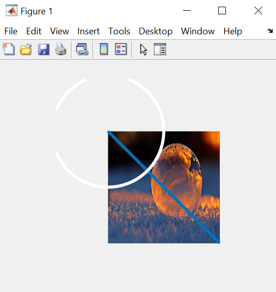Dock the figure using the arrow button

coord(270,31)
